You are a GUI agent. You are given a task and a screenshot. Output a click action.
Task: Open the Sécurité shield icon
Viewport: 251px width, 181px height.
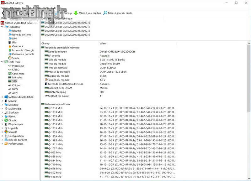point(6,132)
